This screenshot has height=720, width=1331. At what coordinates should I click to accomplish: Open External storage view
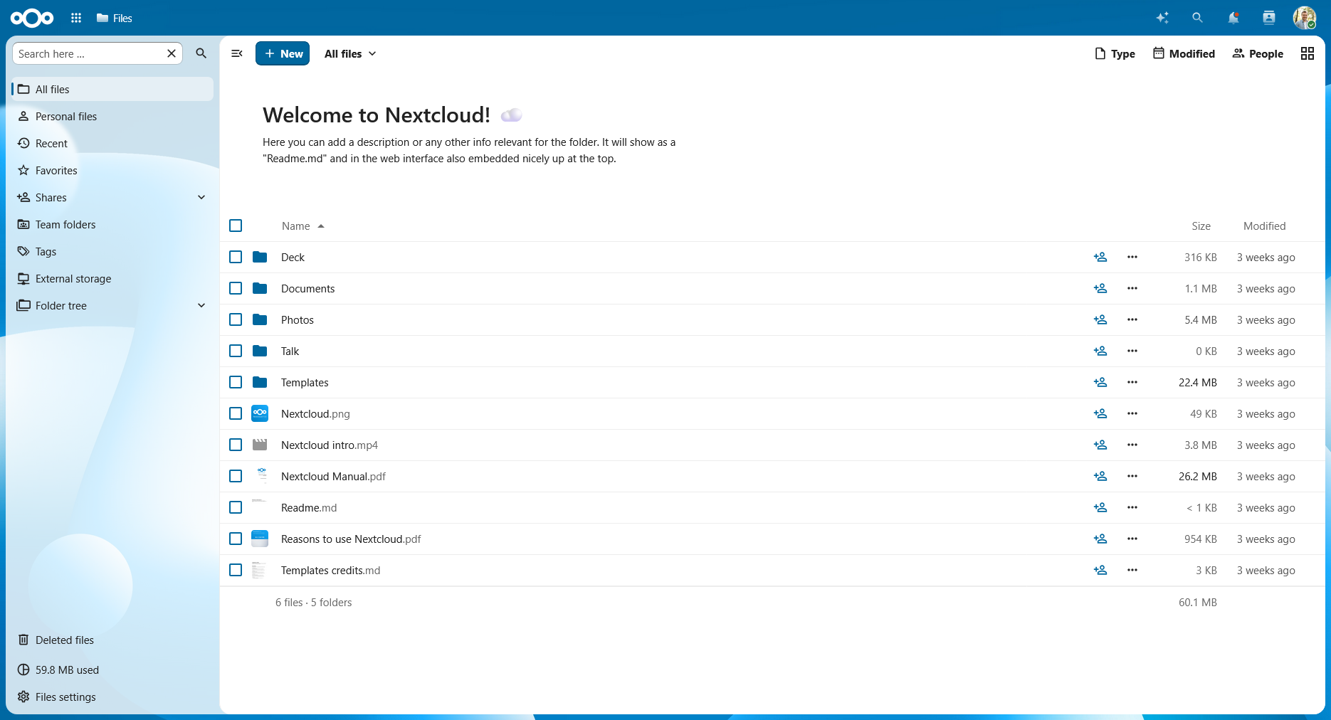112,278
